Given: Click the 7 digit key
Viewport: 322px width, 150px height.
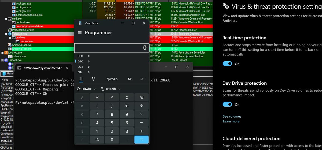Looking at the screenshot, I should click(97, 114).
